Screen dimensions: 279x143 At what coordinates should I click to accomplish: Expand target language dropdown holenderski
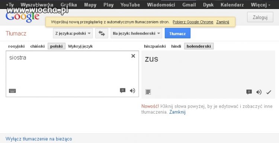[136, 33]
